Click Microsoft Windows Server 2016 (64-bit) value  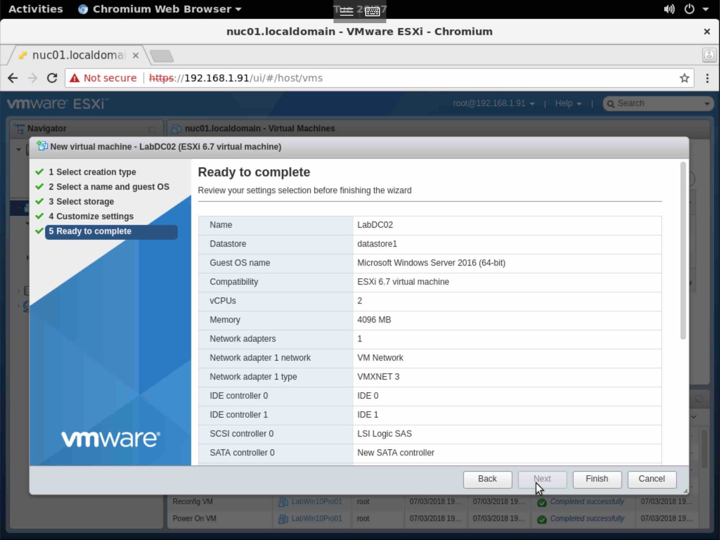click(x=431, y=263)
